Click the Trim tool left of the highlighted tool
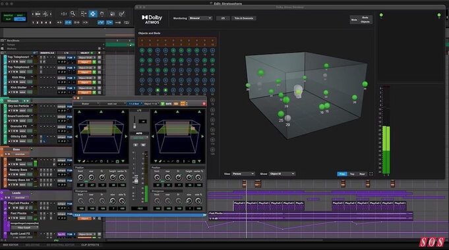 [x=83, y=14]
